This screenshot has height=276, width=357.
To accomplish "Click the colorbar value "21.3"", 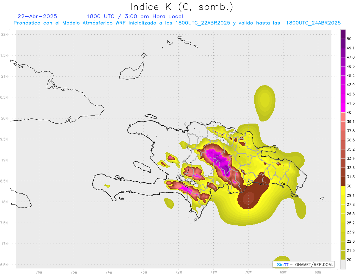I will tap(350, 250).
